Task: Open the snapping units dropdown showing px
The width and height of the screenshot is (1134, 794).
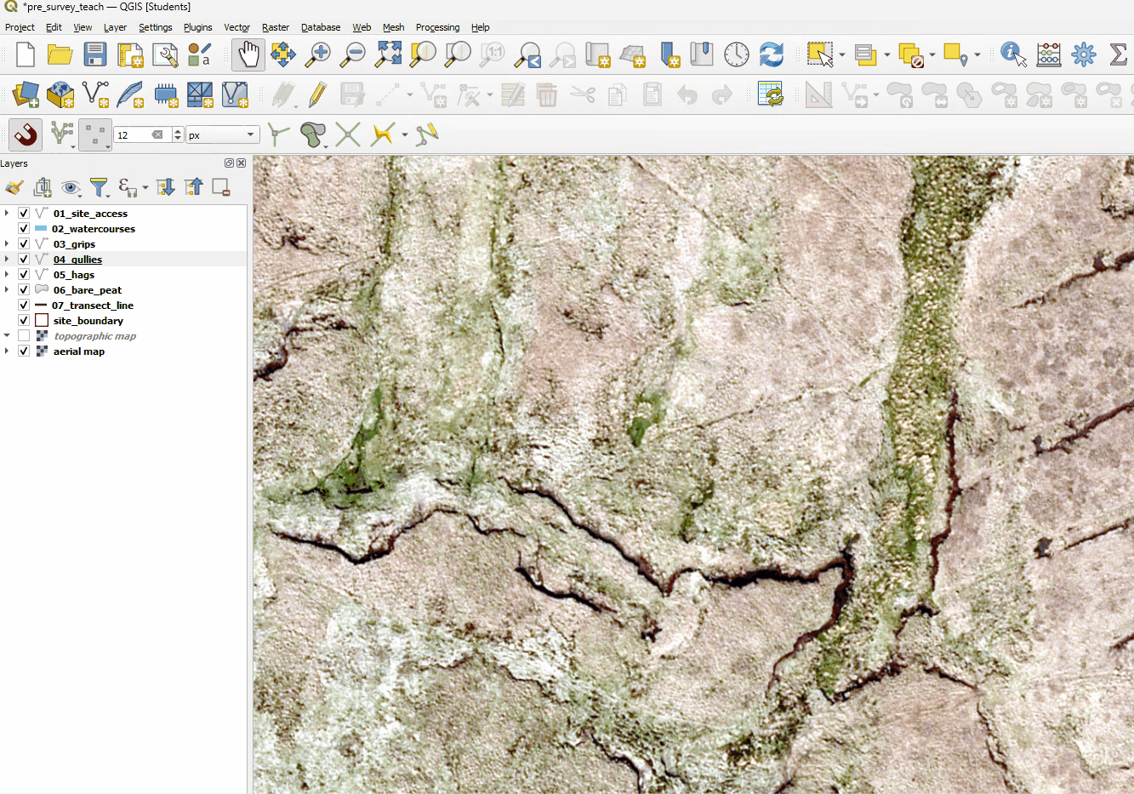Action: [x=221, y=134]
